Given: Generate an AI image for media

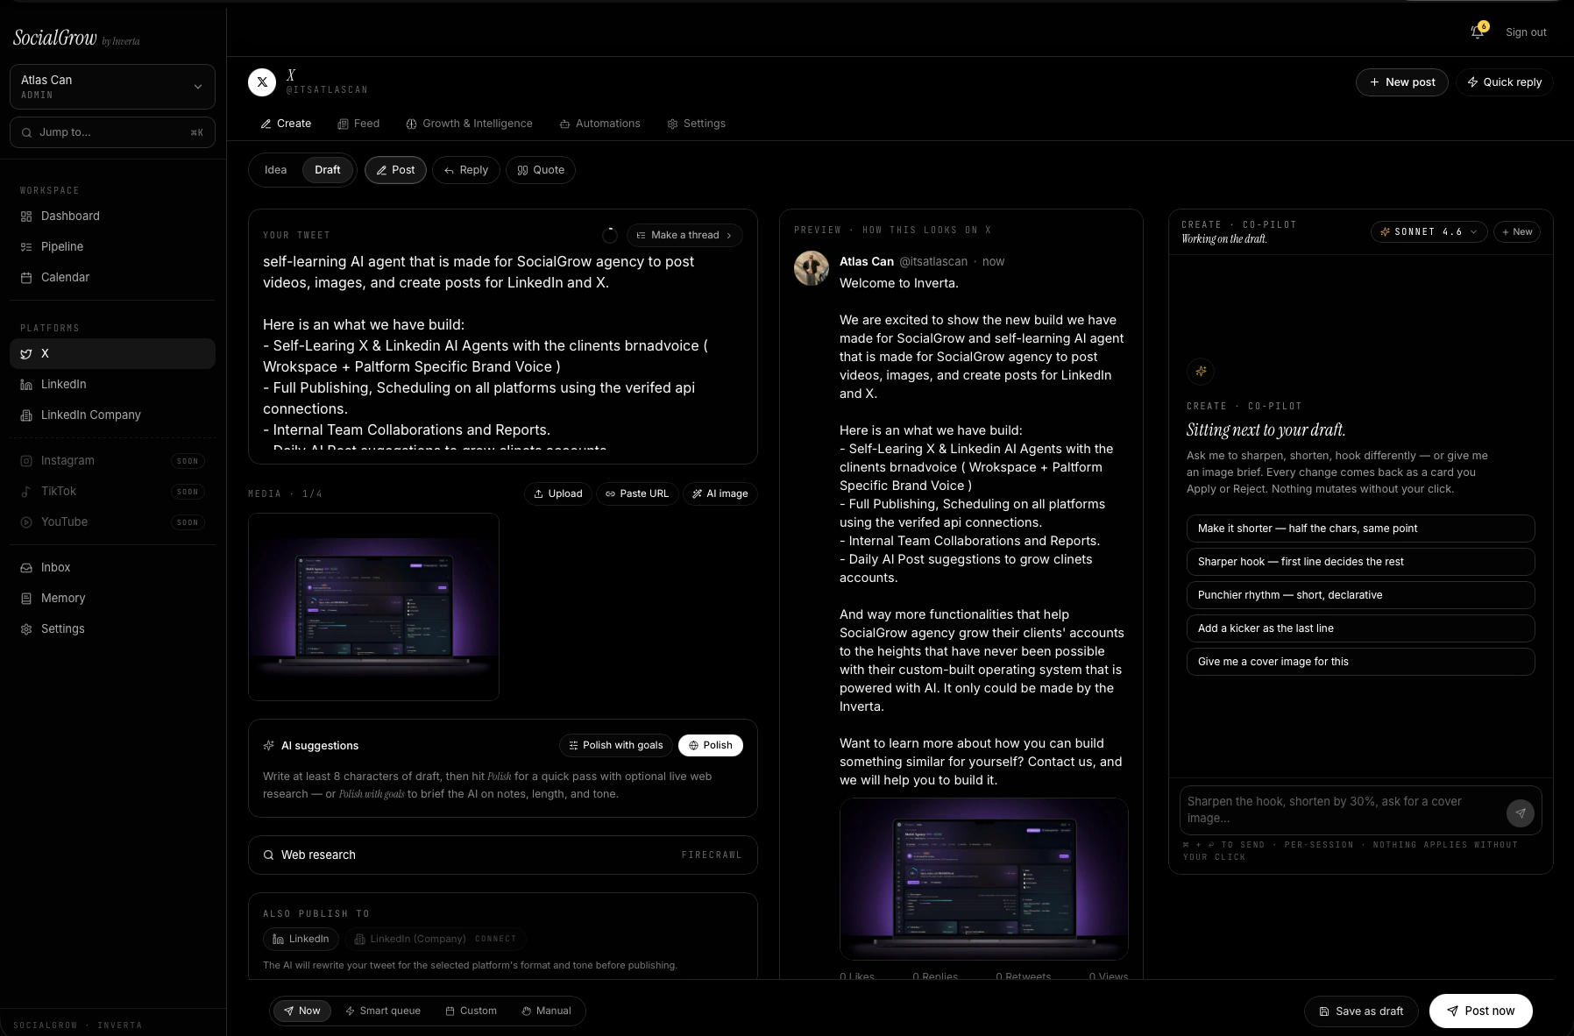Looking at the screenshot, I should (x=720, y=493).
